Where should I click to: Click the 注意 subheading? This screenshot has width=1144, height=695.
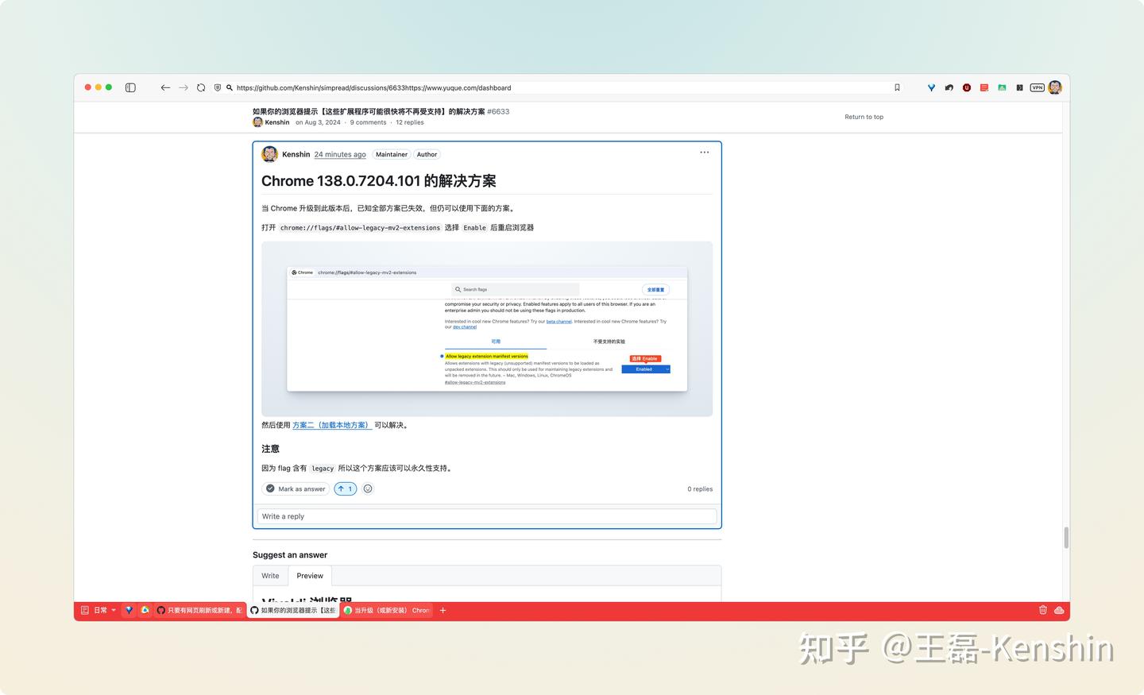tap(270, 449)
